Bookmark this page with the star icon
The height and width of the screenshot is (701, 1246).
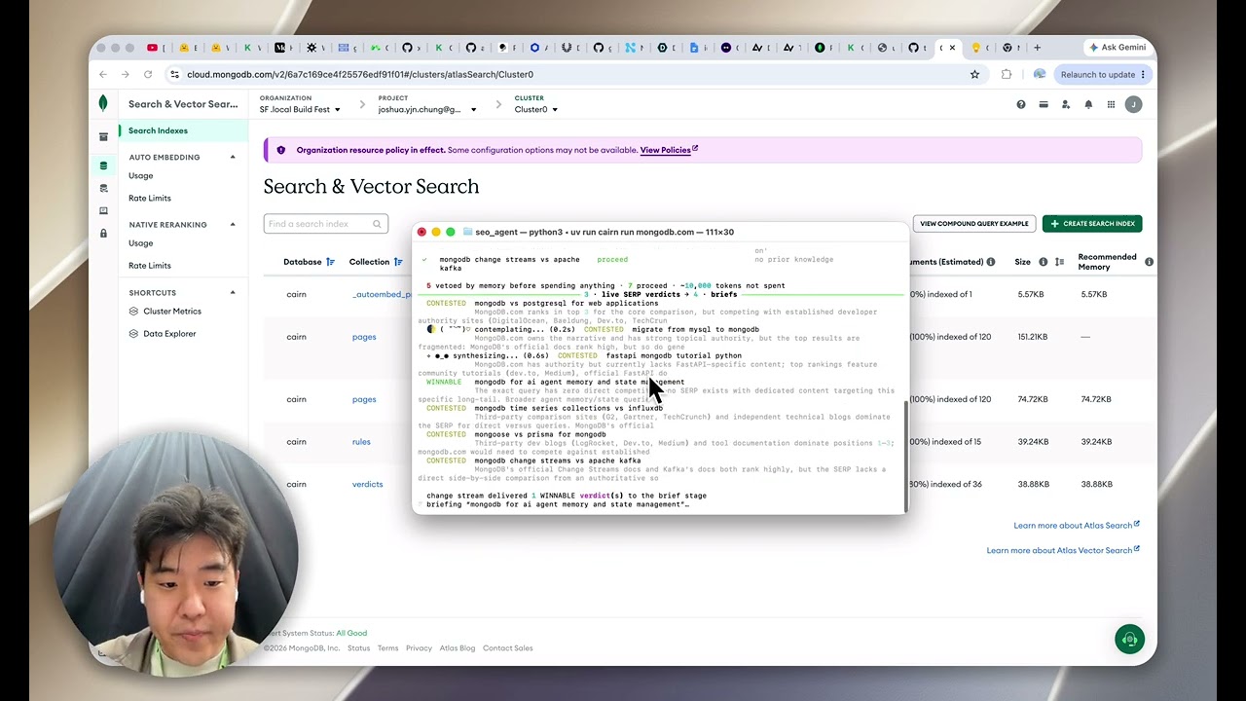974,74
